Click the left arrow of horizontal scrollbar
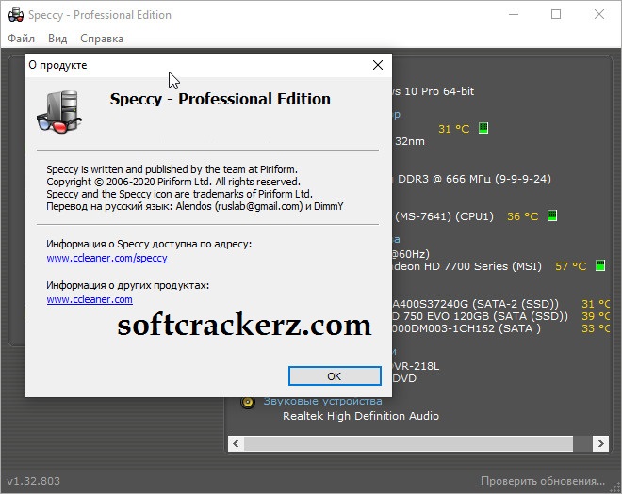The image size is (622, 494). click(x=236, y=443)
